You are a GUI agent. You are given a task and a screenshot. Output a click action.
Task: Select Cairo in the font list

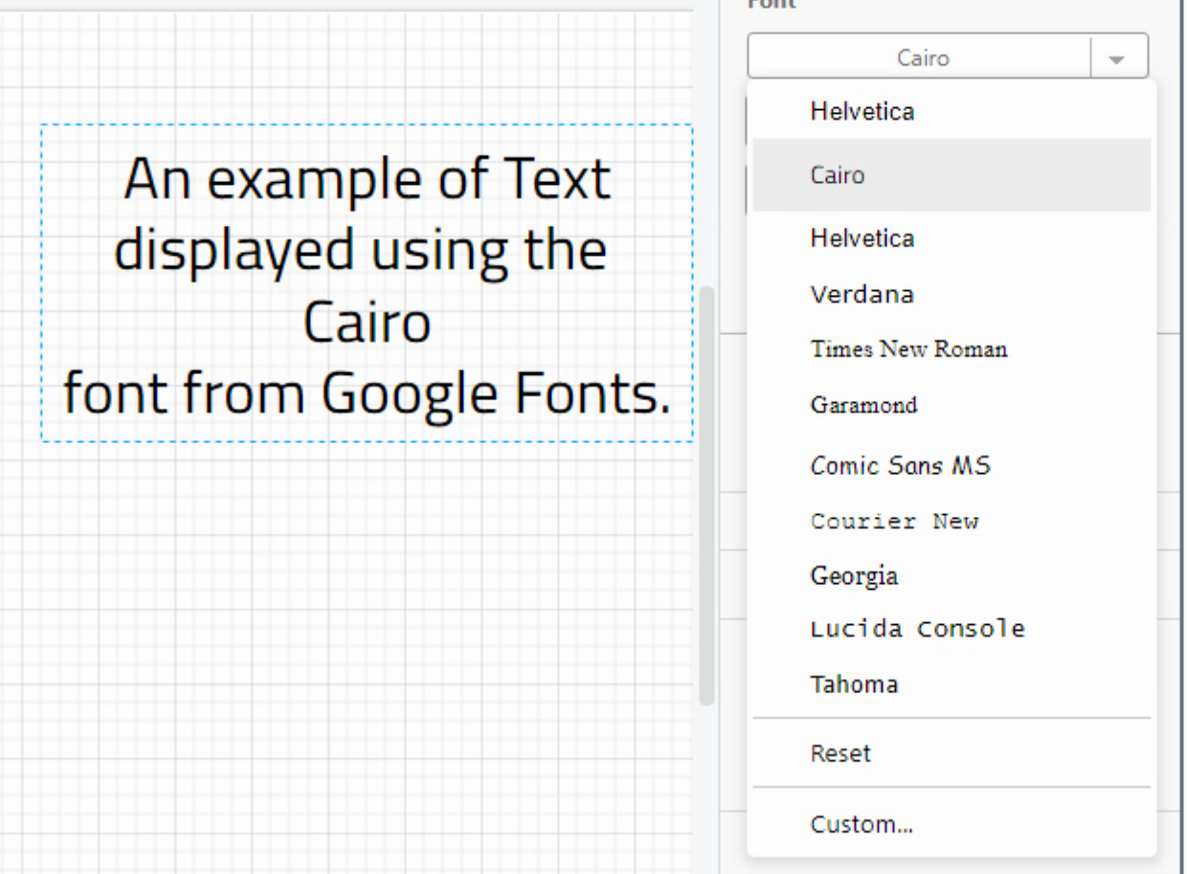[952, 175]
